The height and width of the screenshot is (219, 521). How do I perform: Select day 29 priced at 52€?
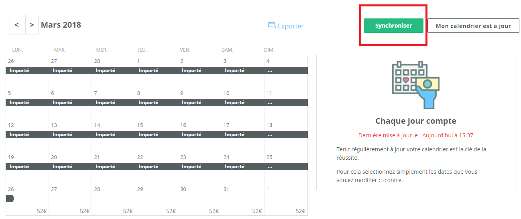tap(157, 199)
